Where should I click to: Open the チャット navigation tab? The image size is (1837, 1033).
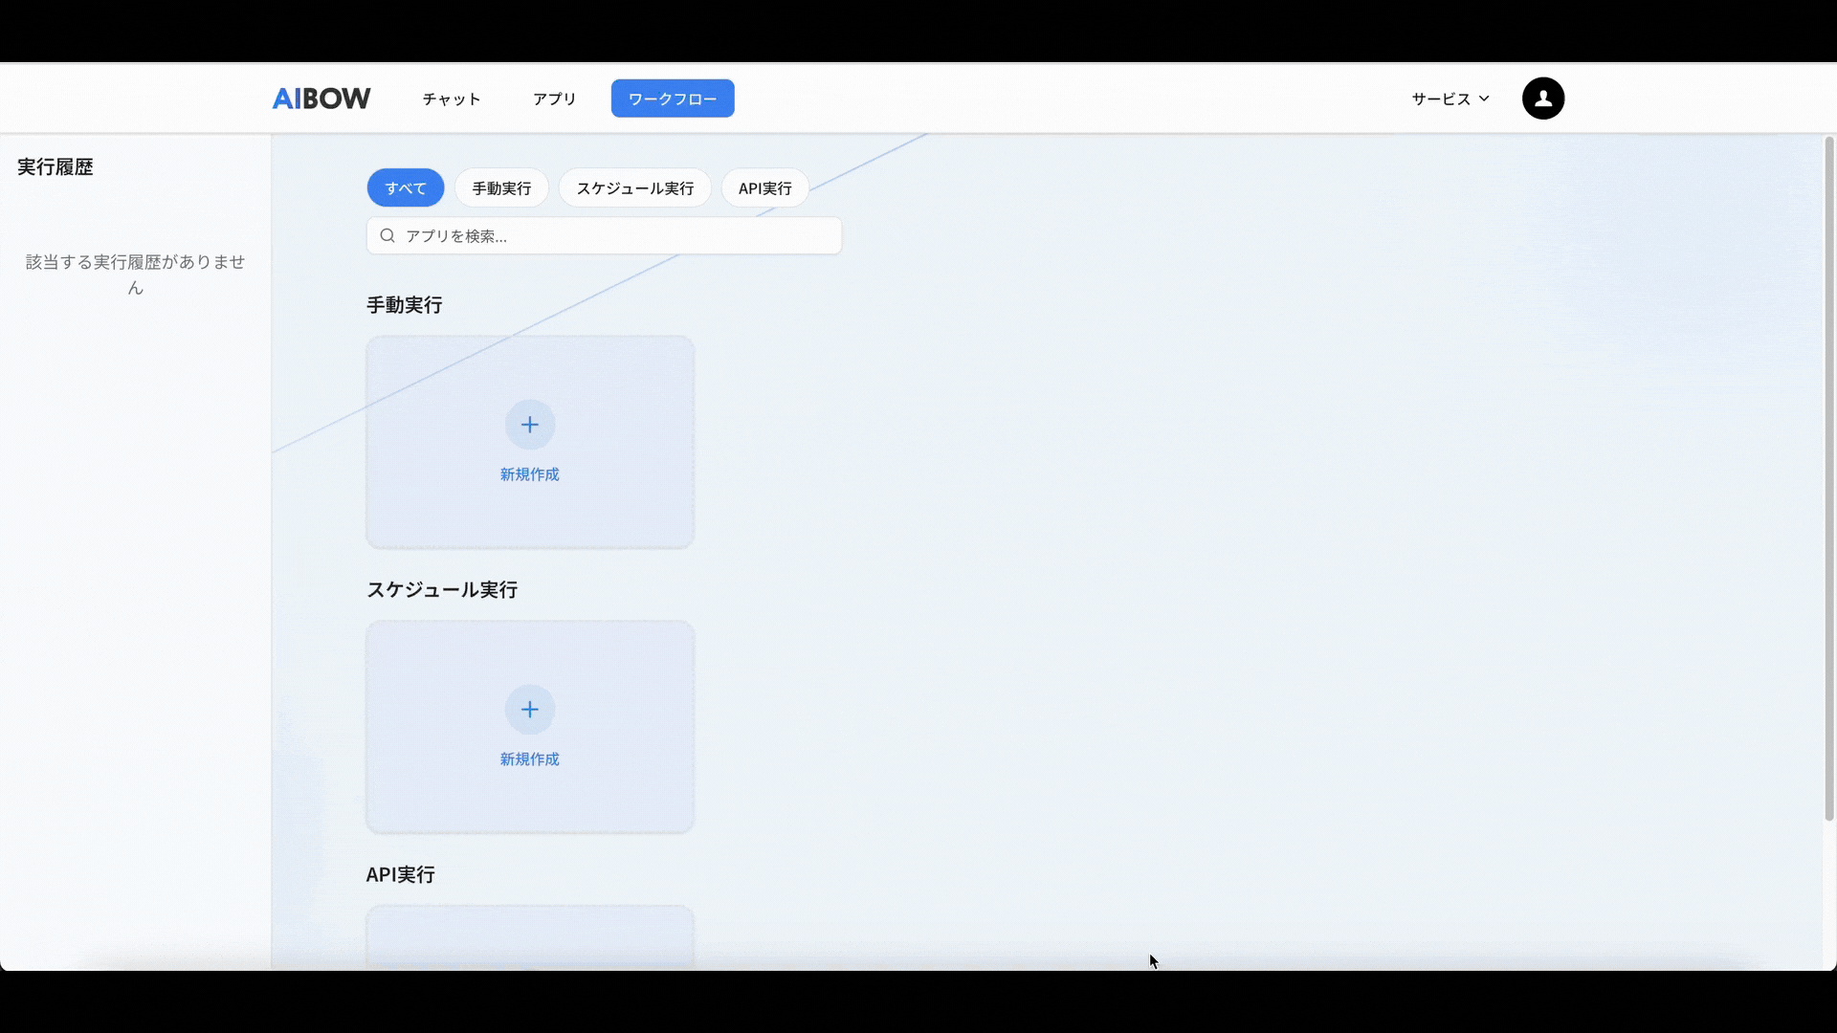click(452, 99)
